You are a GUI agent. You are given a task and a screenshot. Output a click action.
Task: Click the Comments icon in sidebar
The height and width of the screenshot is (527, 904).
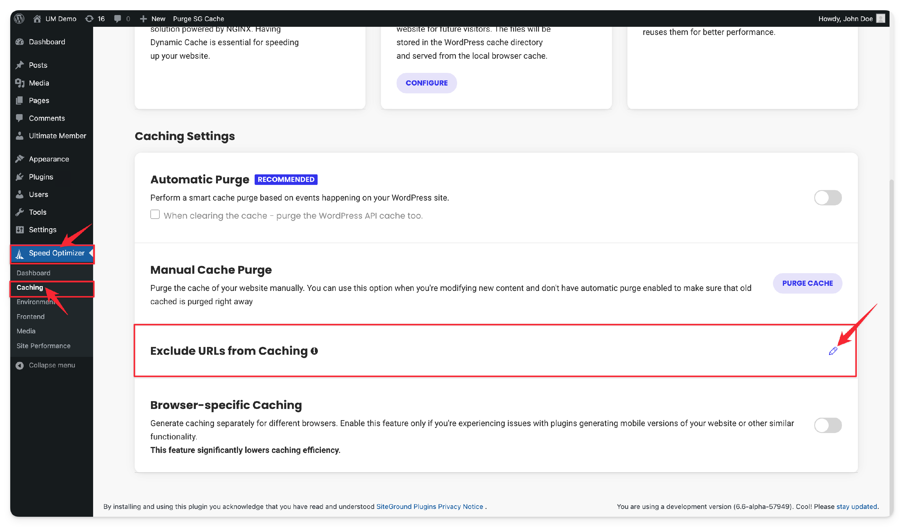click(20, 118)
